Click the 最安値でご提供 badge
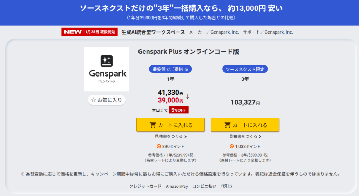This screenshot has width=359, height=196. [x=170, y=69]
